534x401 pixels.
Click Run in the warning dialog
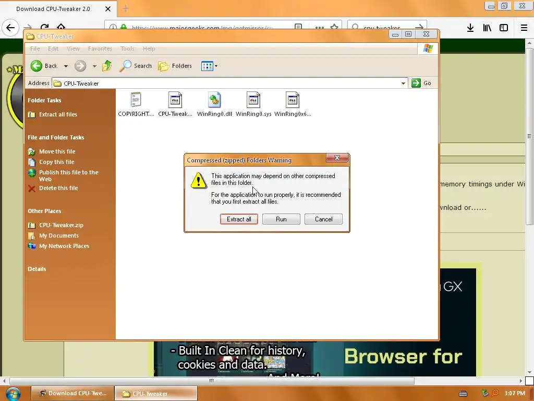click(x=281, y=219)
